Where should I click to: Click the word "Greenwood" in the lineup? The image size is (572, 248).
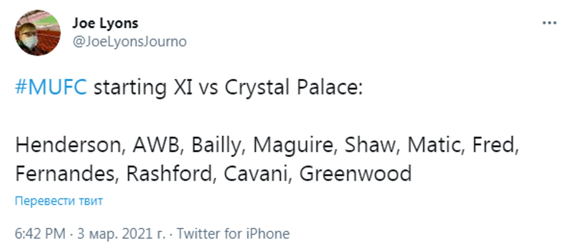coord(355,174)
